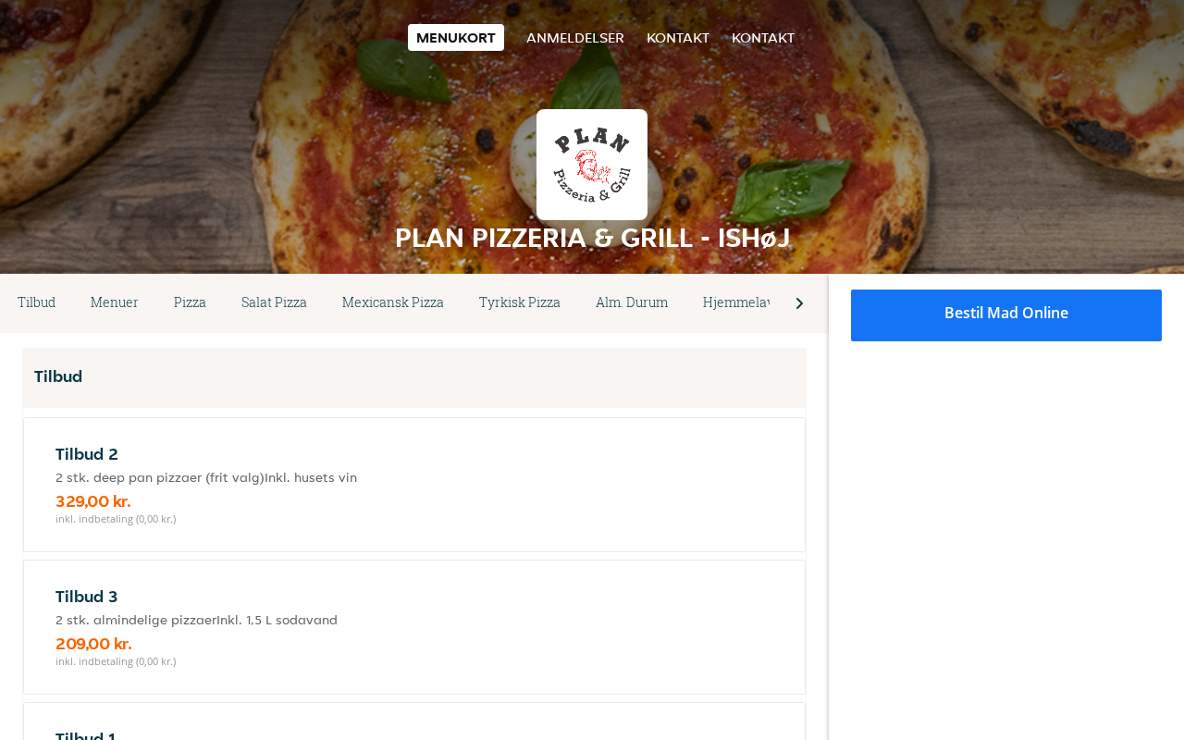The image size is (1184, 740).
Task: Switch to the Pizza category tab
Action: click(x=190, y=302)
